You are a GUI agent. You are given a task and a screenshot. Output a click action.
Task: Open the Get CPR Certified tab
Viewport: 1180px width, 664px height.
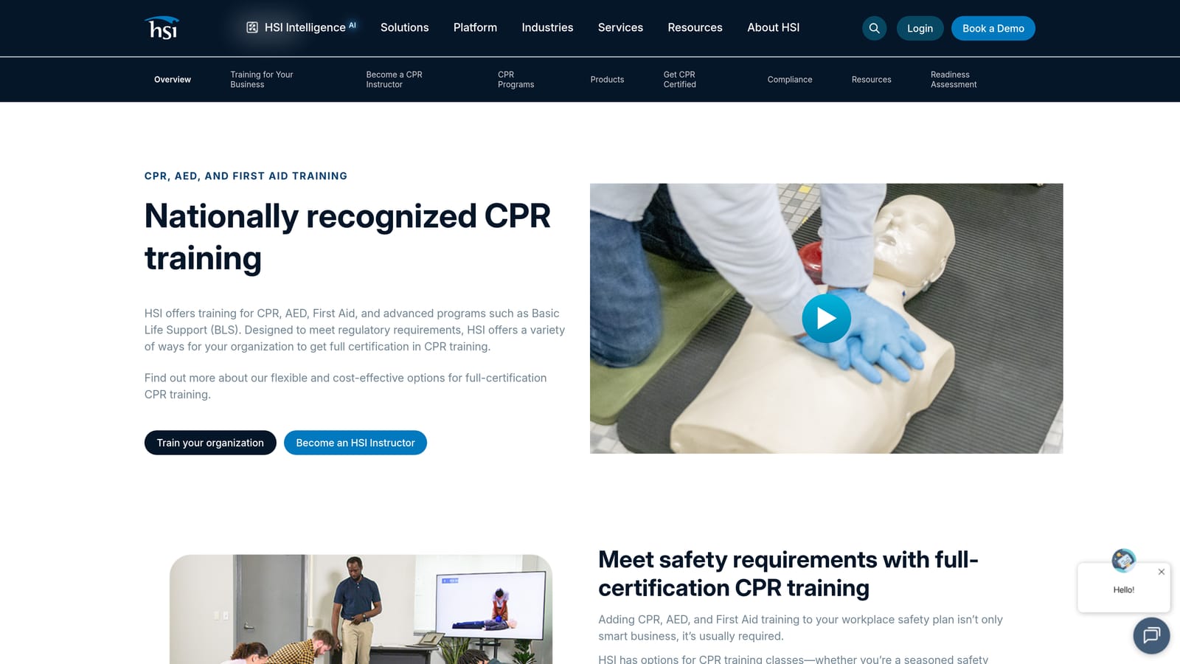pos(679,80)
